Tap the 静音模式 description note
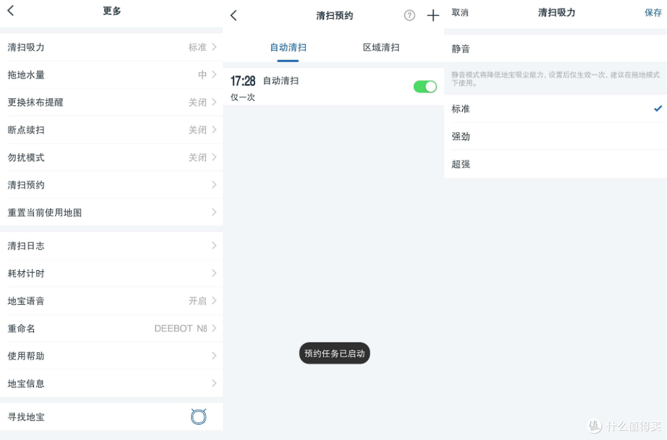The width and height of the screenshot is (667, 440). 555,78
